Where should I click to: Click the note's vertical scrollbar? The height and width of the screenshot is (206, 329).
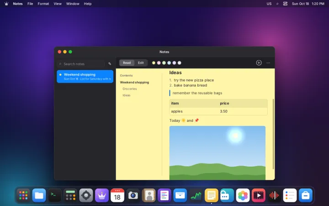coord(273,134)
